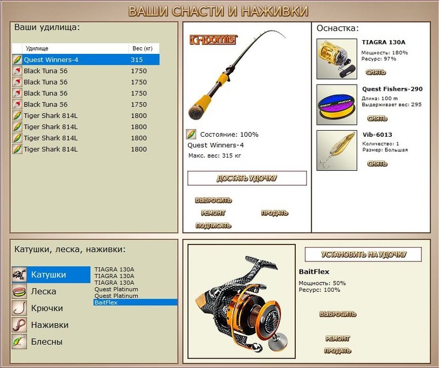Select the BaitFlex reel in list
439x368 pixels.
[135, 303]
